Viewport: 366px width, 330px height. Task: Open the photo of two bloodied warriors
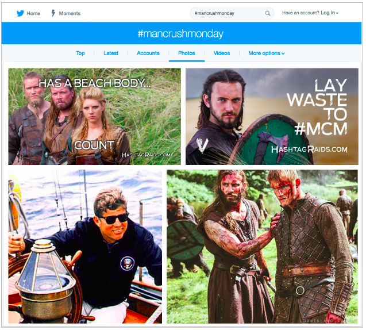(x=262, y=247)
